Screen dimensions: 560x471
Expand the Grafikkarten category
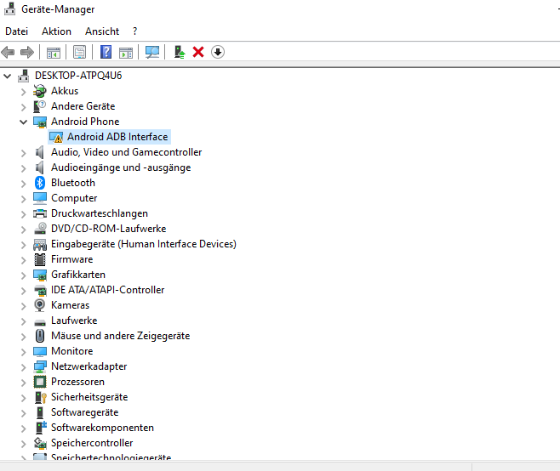point(23,275)
